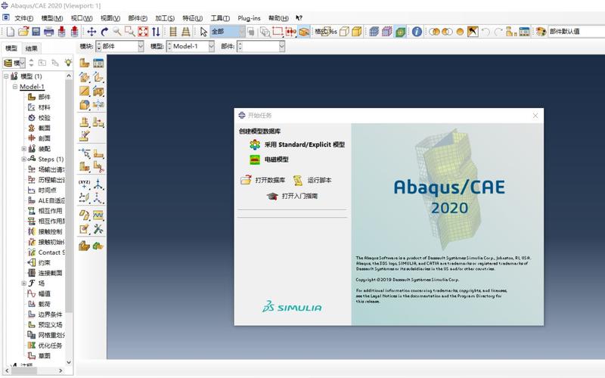Click 采用 Standard/Explicit 模型 option
This screenshot has height=378, width=605.
tap(304, 144)
